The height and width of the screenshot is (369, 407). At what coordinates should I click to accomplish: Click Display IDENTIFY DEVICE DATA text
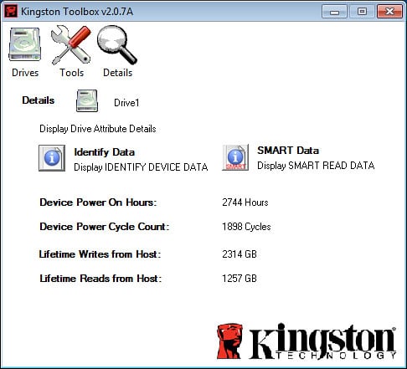click(x=141, y=167)
